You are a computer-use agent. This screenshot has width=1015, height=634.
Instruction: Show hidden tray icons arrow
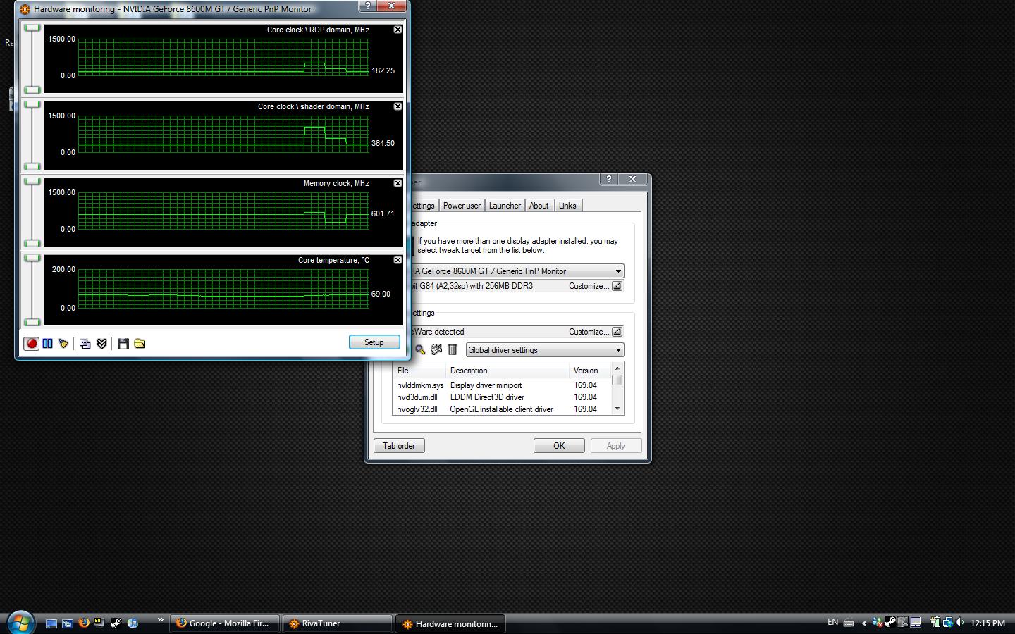[864, 623]
